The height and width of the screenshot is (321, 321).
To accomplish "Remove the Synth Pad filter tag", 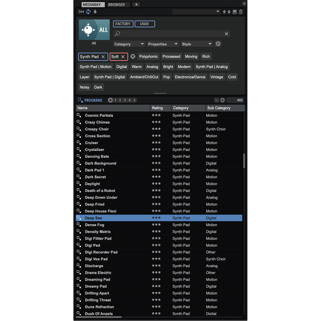I will [103, 56].
